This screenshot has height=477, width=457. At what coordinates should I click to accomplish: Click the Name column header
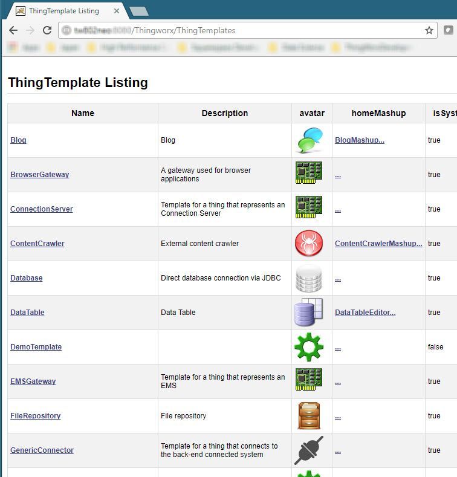tap(83, 113)
